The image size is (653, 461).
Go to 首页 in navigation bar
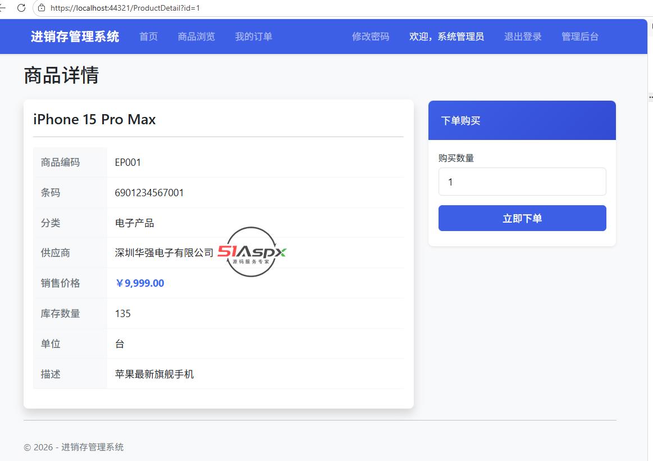(149, 37)
